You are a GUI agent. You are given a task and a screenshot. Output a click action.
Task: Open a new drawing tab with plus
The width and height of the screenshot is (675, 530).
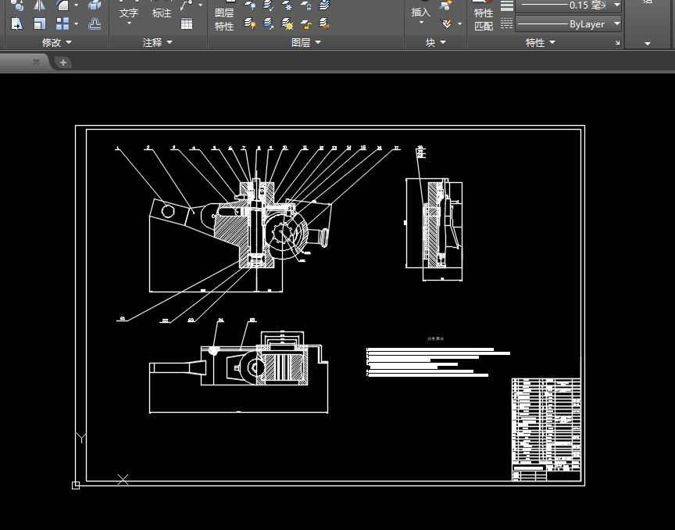point(63,63)
